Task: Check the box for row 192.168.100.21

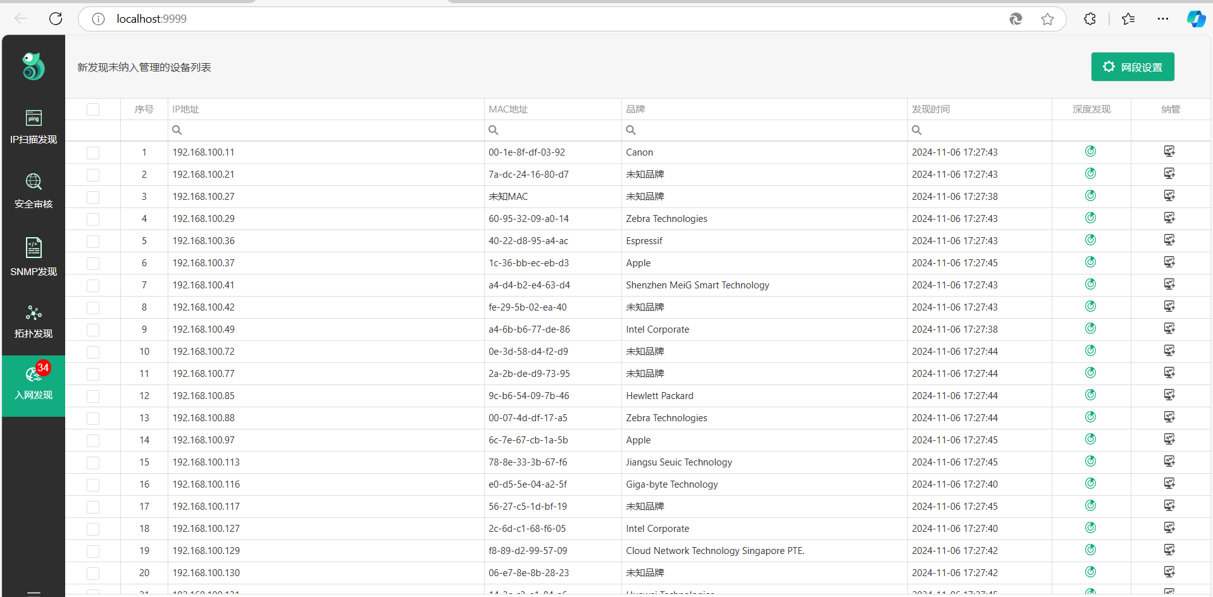Action: [93, 175]
